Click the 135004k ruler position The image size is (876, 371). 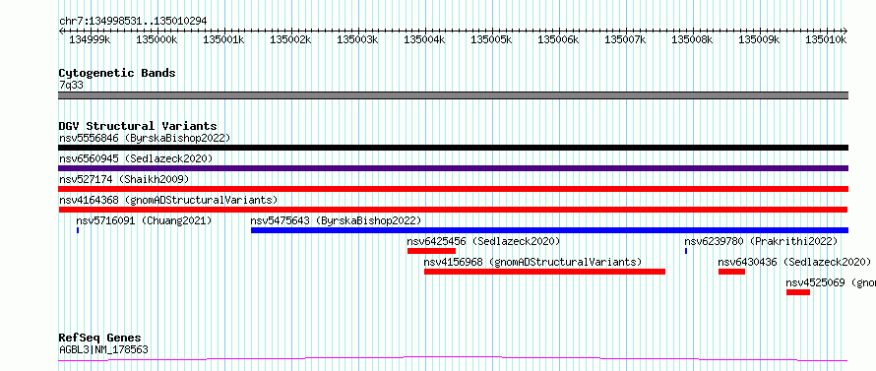coord(424,39)
